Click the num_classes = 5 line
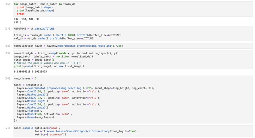Image resolution: width=255 pixels, height=138 pixels. click(x=25, y=78)
